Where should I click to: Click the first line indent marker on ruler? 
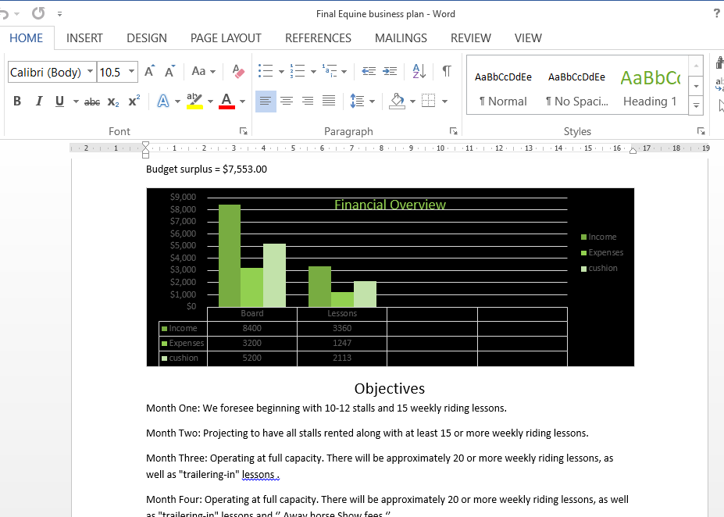pos(145,145)
